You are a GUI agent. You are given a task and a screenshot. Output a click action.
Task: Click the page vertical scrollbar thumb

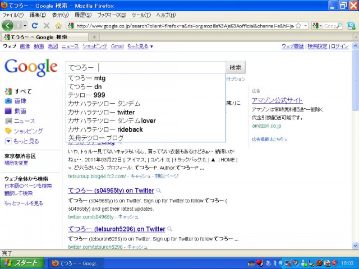[x=355, y=80]
